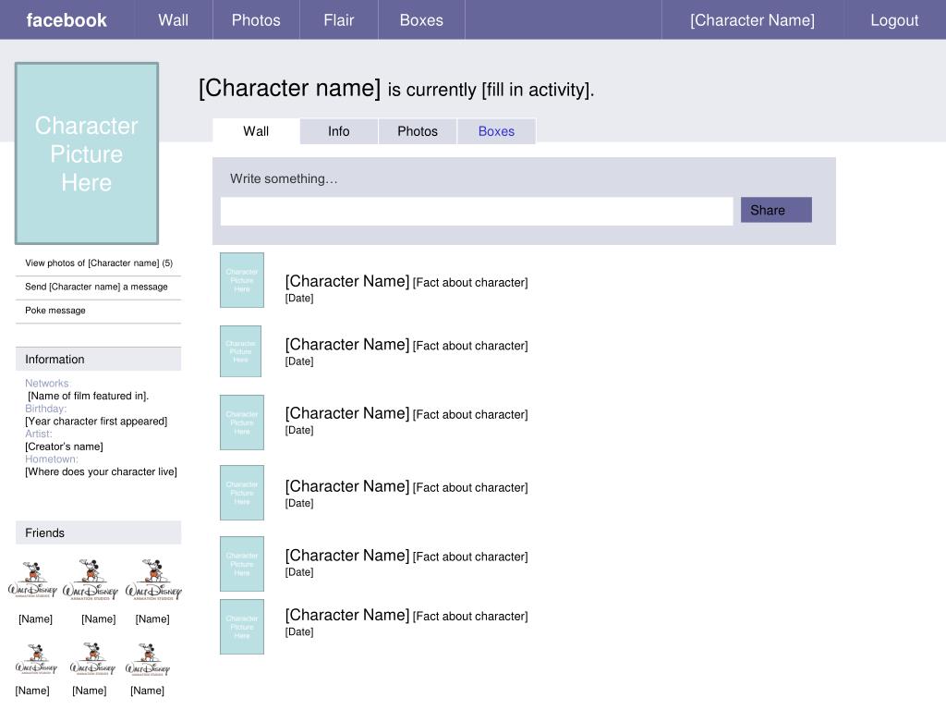Click the third wall post's character picture
The width and height of the screenshot is (946, 710).
point(242,422)
